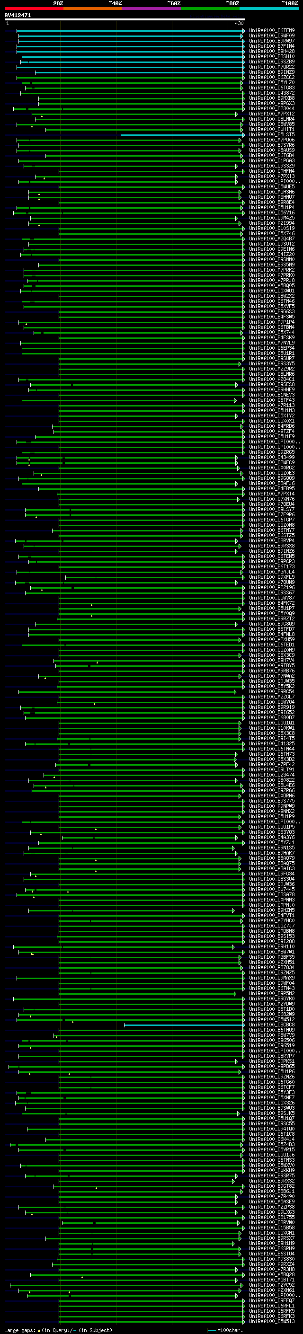The height and width of the screenshot is (1334, 303).
Task: Open hit UniRef100_A2YC52
Action: (272, 1285)
